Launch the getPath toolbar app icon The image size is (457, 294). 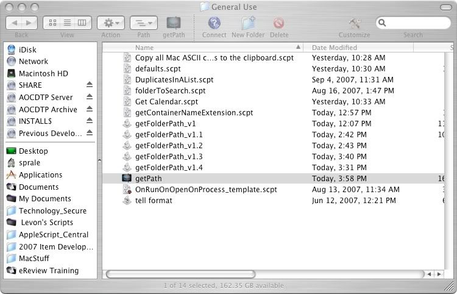tap(174, 24)
